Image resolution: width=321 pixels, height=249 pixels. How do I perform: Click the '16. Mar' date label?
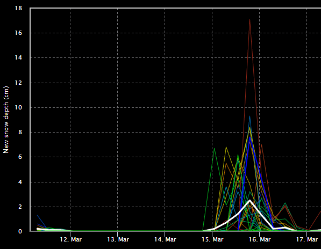point(260,239)
